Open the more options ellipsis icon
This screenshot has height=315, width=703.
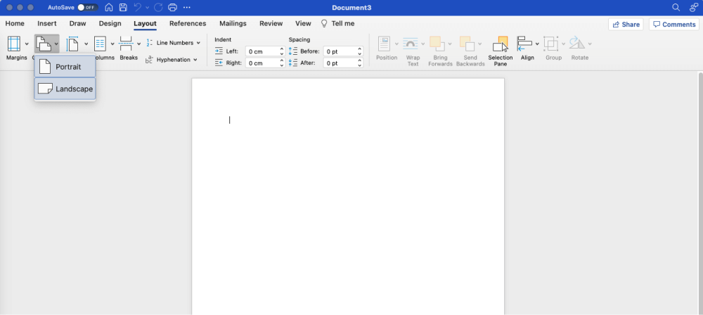[187, 8]
